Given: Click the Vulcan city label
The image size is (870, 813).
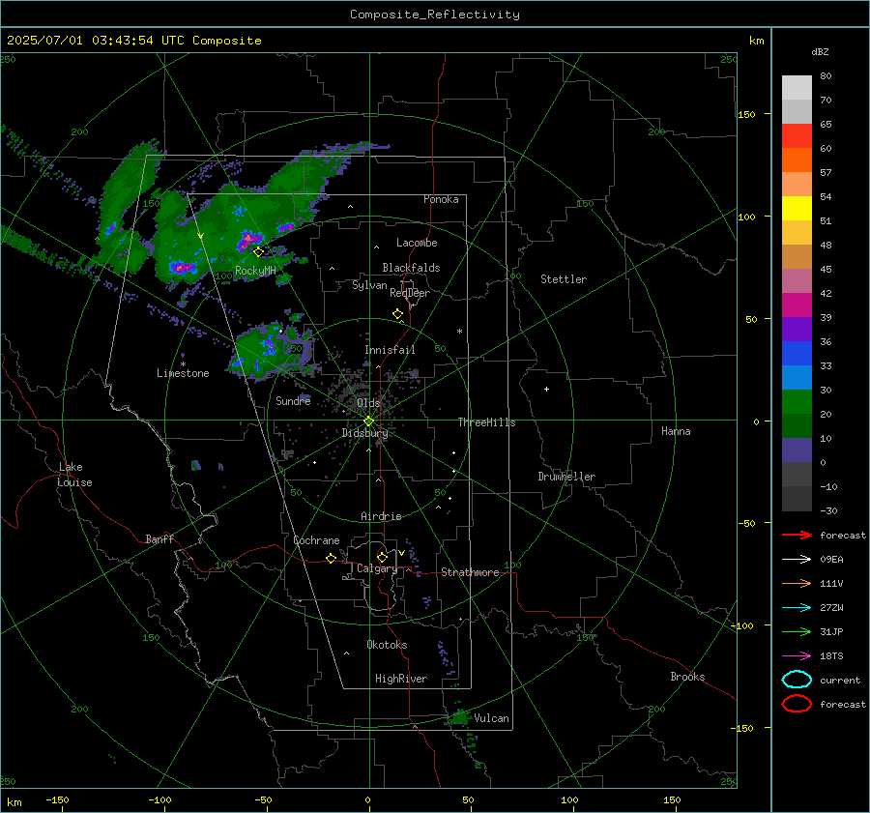Looking at the screenshot, I should (491, 718).
